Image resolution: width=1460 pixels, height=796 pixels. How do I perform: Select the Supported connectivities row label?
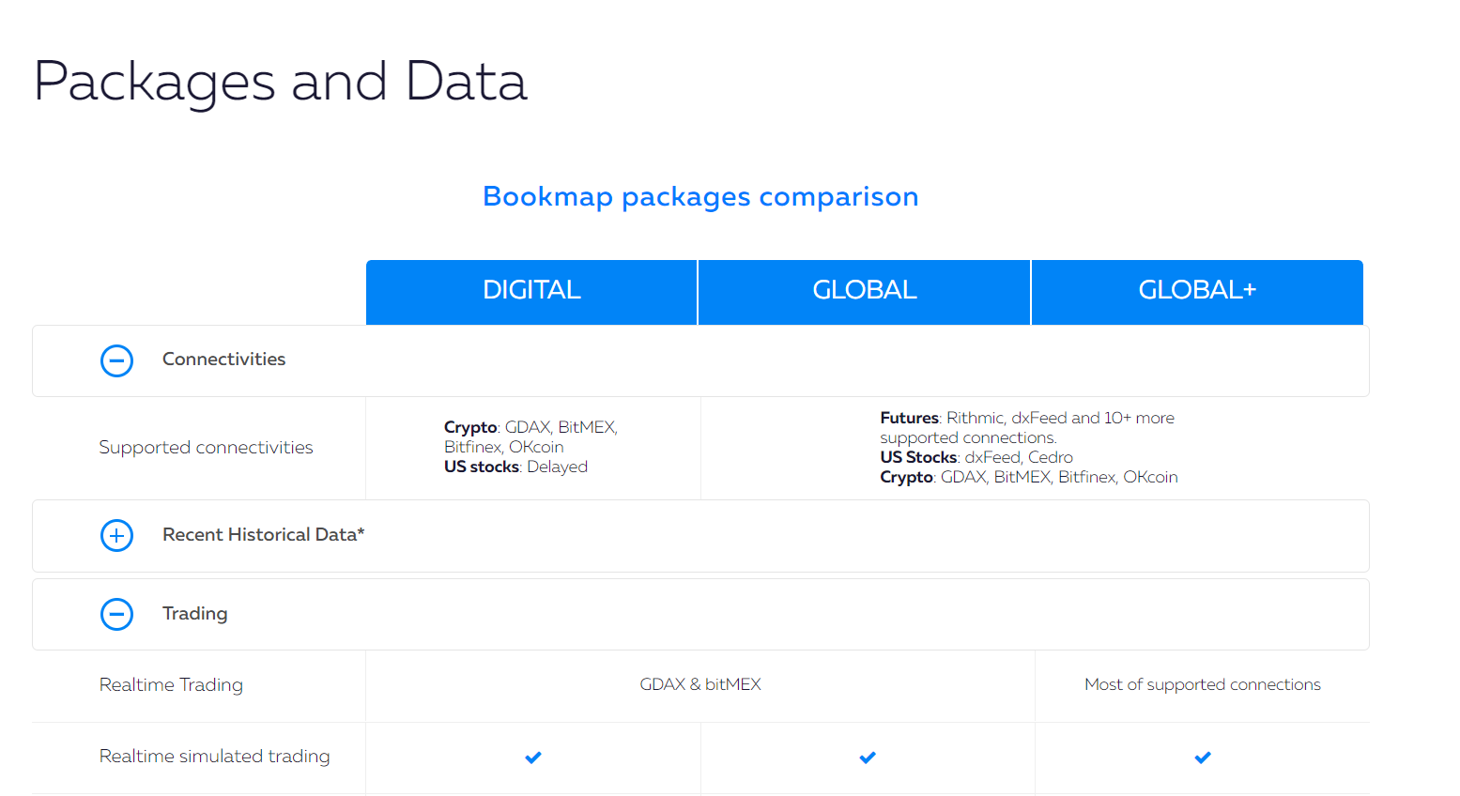(206, 448)
